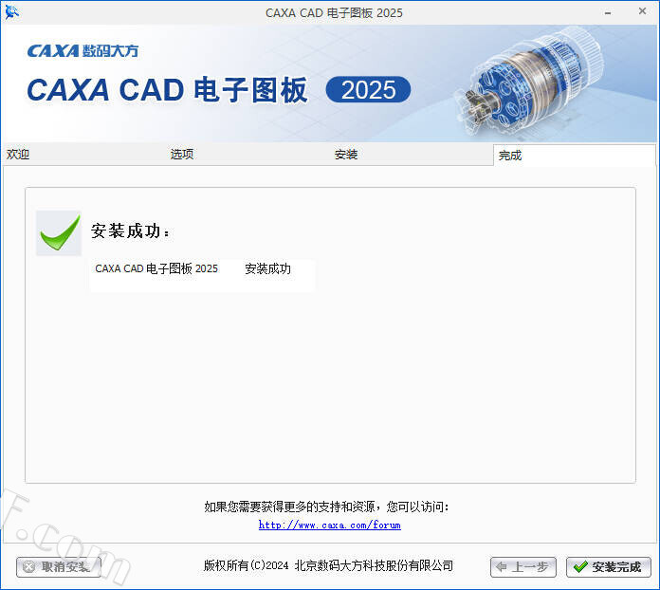Close the installer window
This screenshot has height=590, width=660.
click(x=642, y=11)
